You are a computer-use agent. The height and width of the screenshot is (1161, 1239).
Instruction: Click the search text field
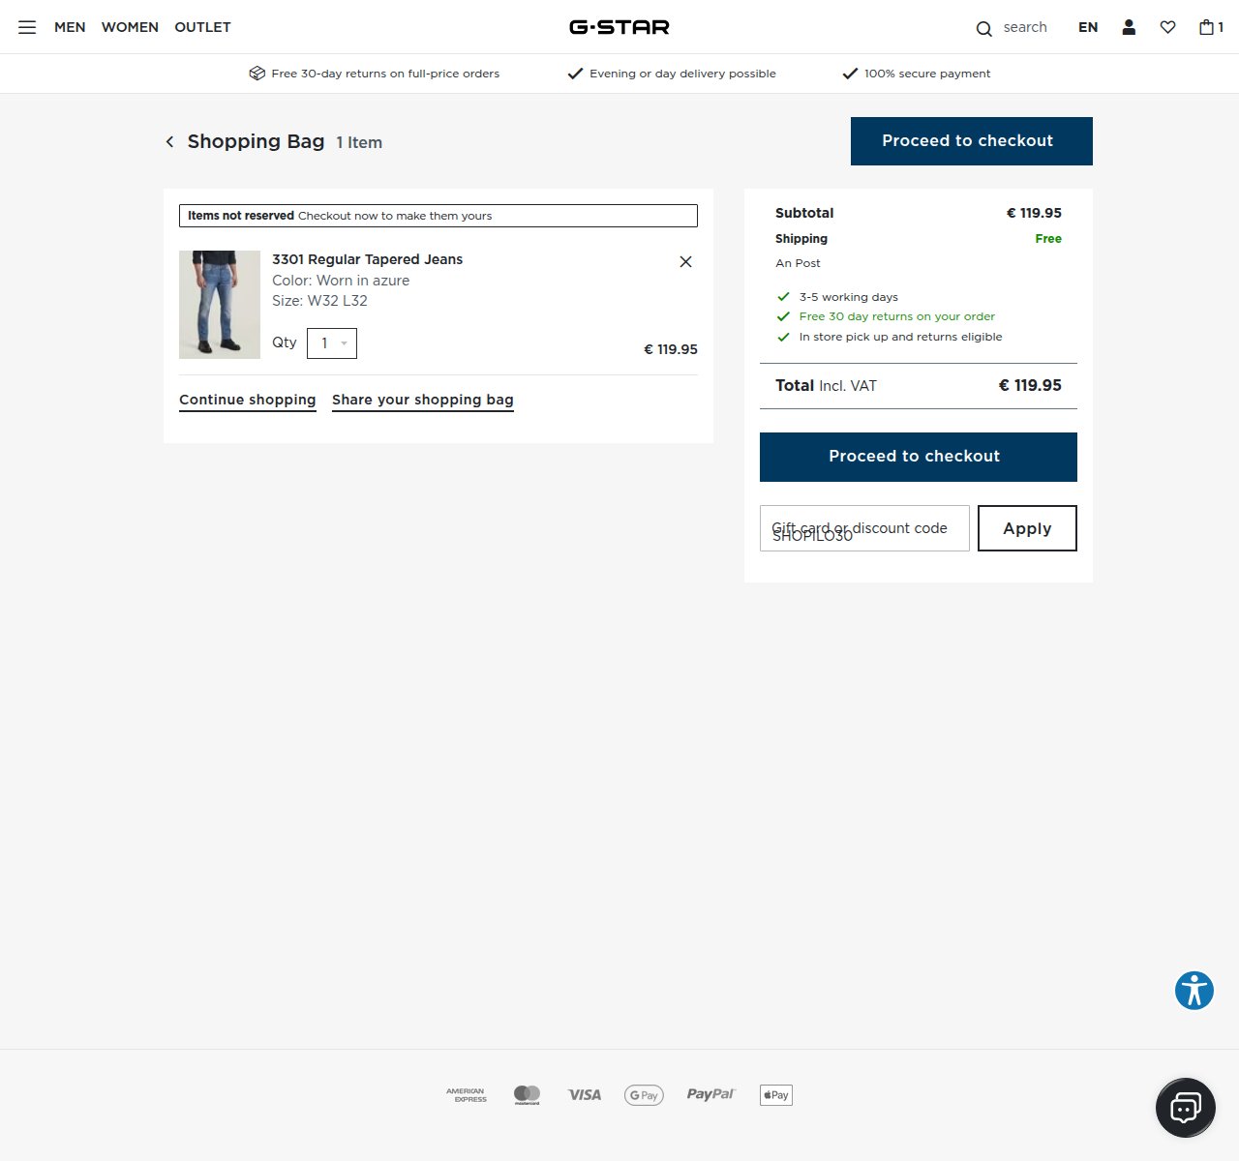point(1025,27)
